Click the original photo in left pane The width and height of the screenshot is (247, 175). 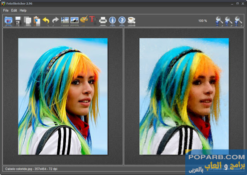63,96
